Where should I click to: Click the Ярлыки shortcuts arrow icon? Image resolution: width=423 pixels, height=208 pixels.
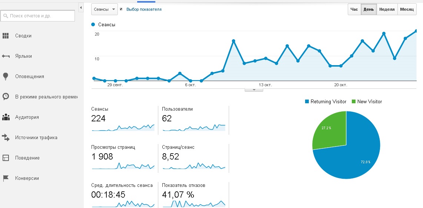(6, 56)
